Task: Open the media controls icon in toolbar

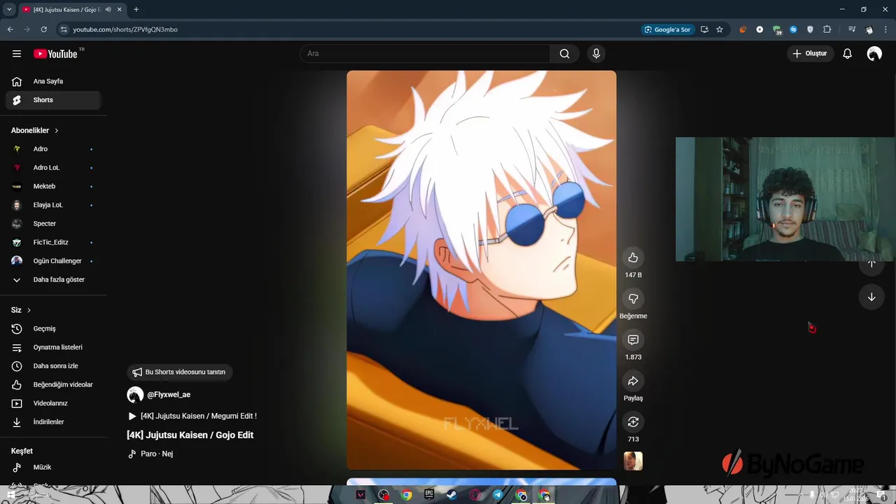Action: click(x=851, y=29)
